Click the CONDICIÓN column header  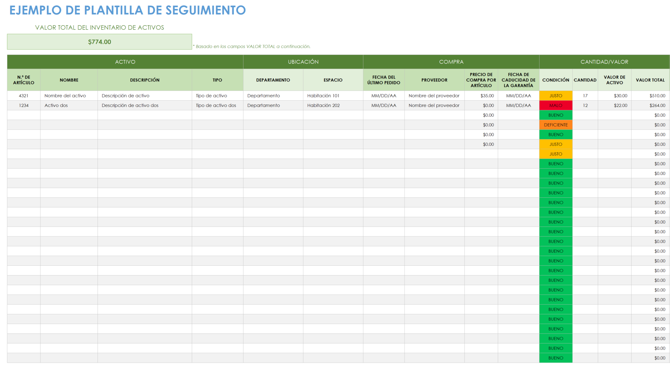(x=556, y=80)
